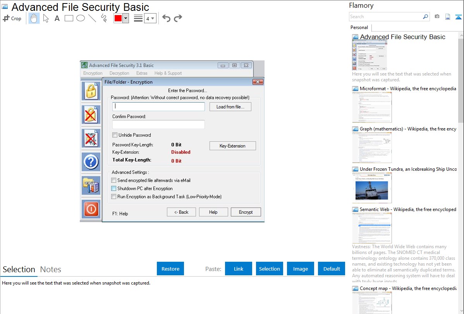The width and height of the screenshot is (464, 314).
Task: Click the Restore button
Action: (x=170, y=269)
